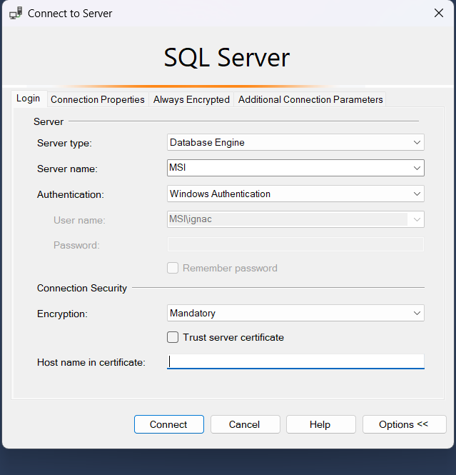
Task: Focus the Host name in certificate field
Action: (295, 362)
